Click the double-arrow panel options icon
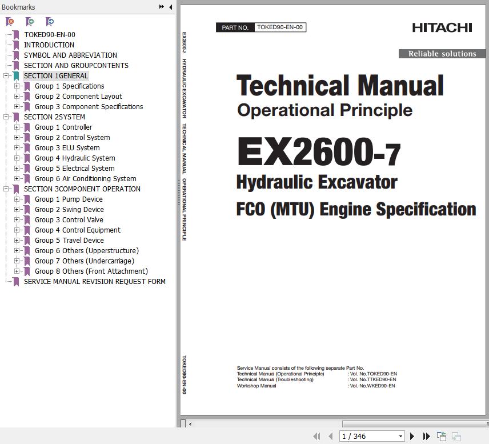The image size is (489, 444). pyautogui.click(x=162, y=7)
